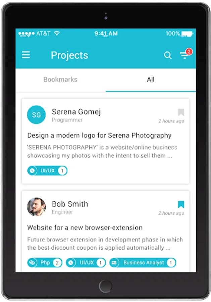Open the hamburger navigation menu
The image size is (211, 302).
tap(26, 55)
